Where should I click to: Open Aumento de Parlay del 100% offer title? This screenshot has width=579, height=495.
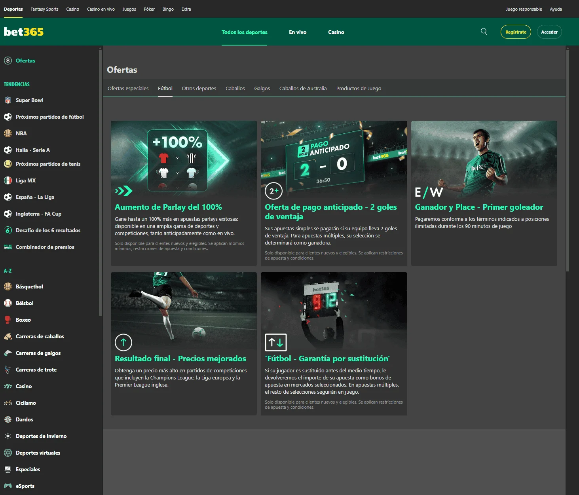[168, 207]
